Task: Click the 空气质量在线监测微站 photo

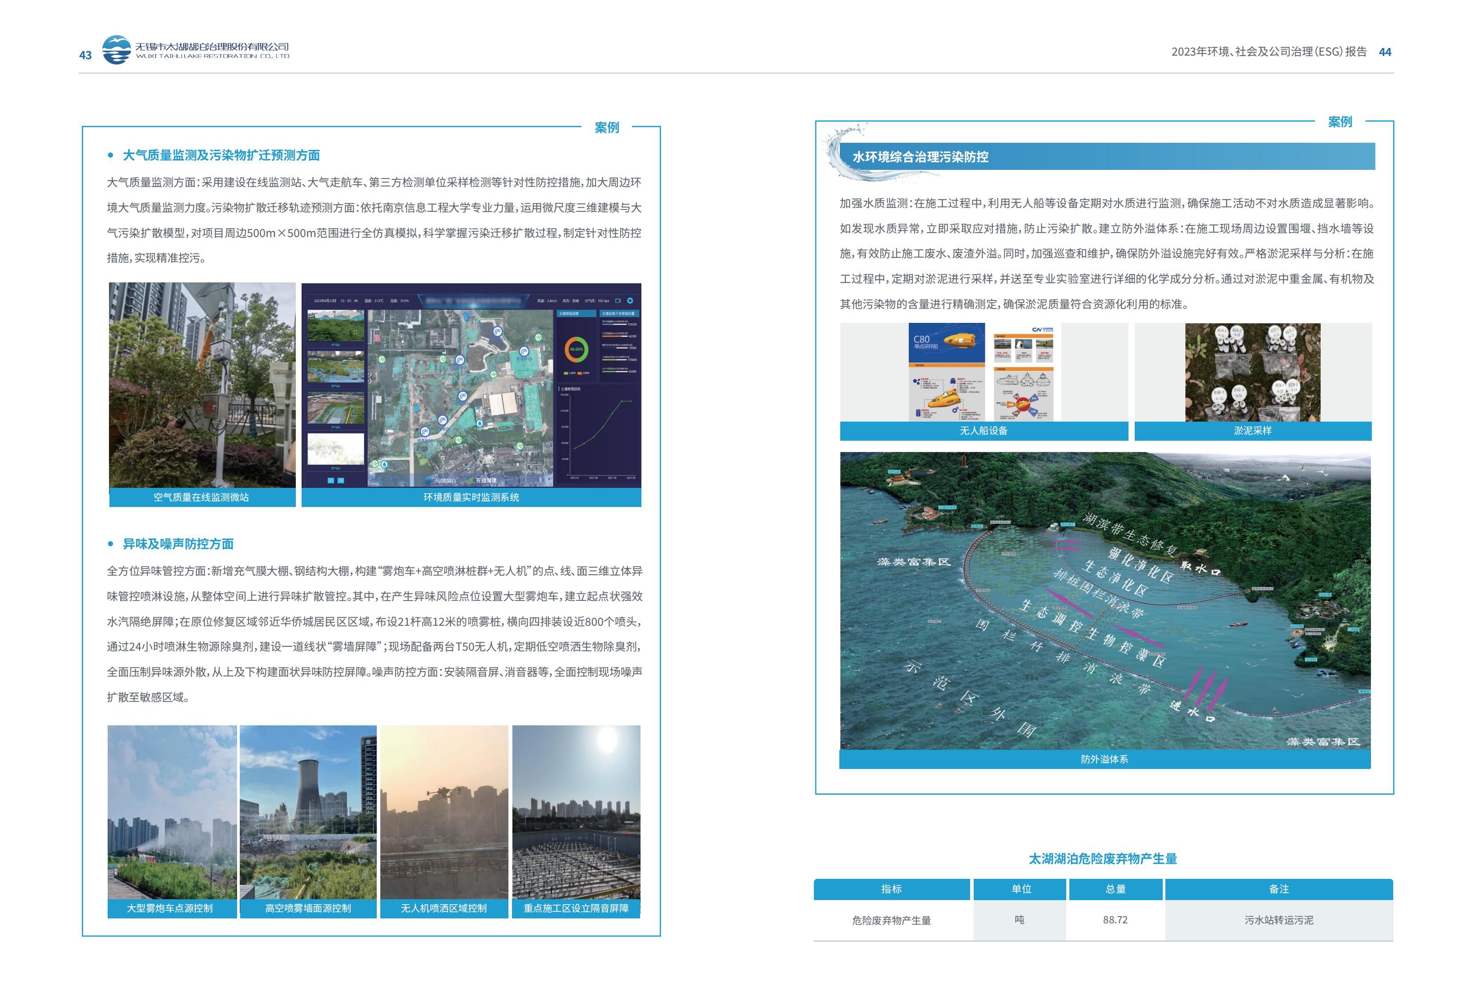Action: pos(202,385)
